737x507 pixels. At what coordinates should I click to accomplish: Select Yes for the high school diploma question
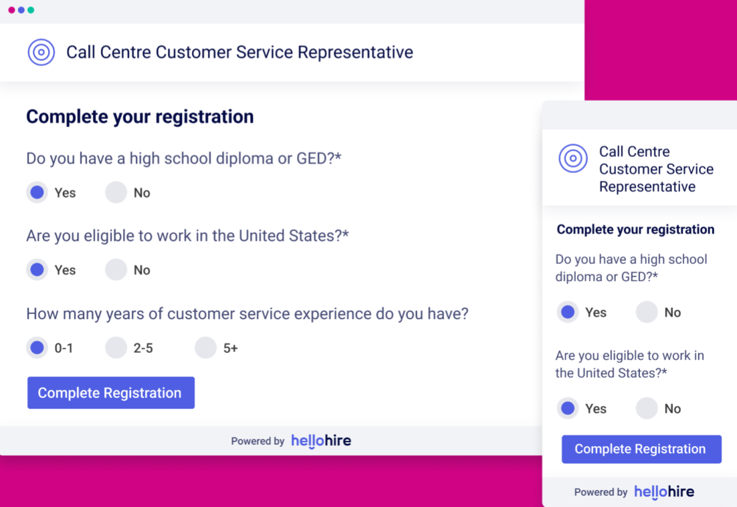point(37,192)
